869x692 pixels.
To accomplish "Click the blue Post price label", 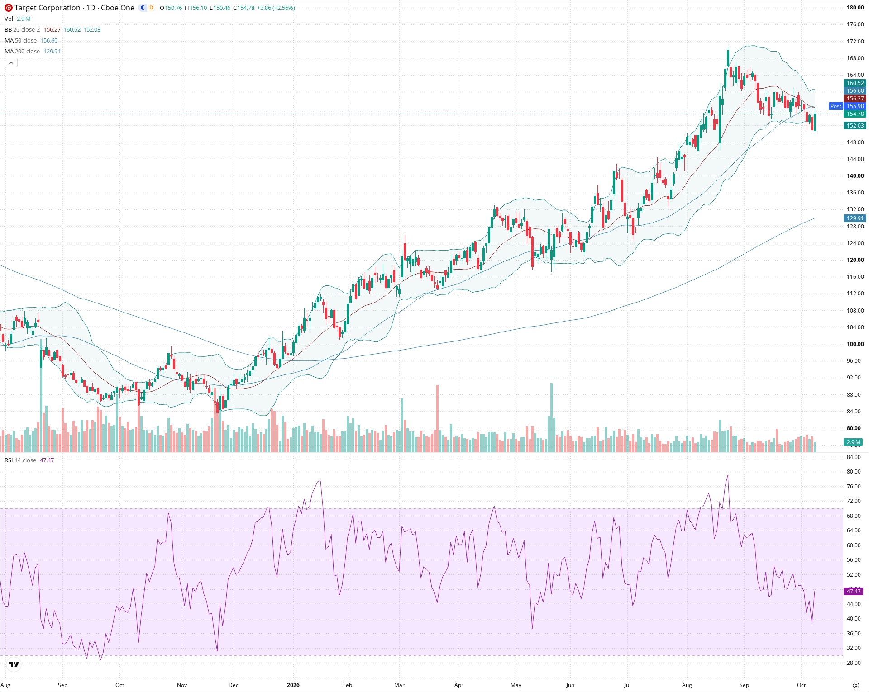I will click(836, 106).
